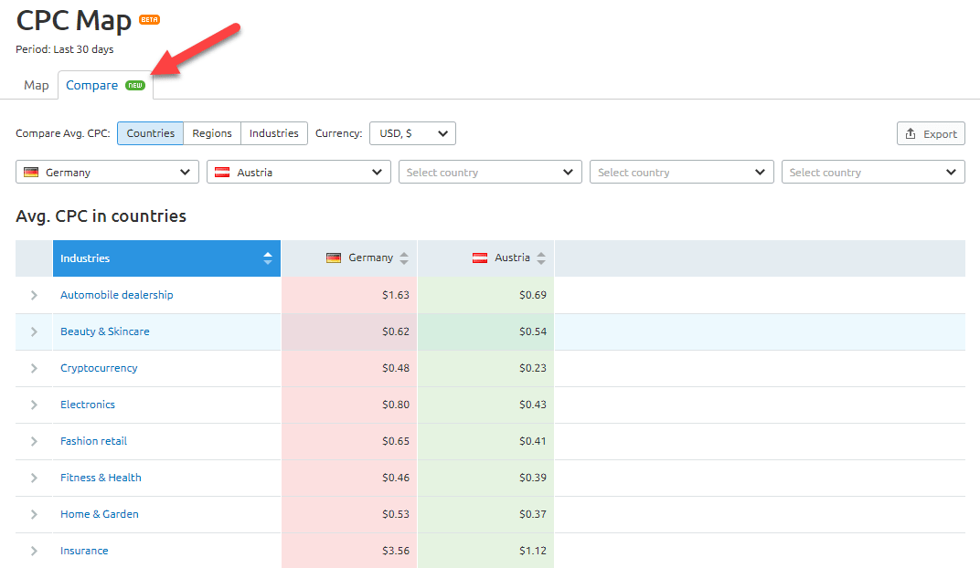Switch comparison to Industries
The width and height of the screenshot is (980, 568).
point(273,133)
